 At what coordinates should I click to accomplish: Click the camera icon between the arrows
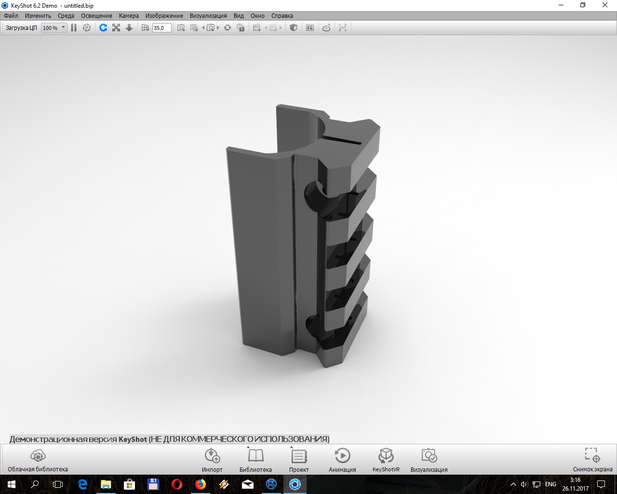coord(211,28)
